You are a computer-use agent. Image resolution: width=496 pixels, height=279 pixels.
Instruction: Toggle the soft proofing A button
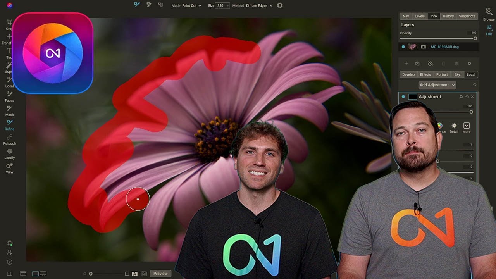(135, 274)
